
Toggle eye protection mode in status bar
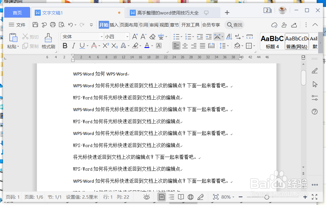click(147, 197)
